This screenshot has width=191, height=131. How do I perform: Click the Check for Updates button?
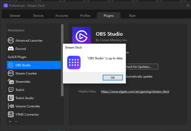coord(142,67)
